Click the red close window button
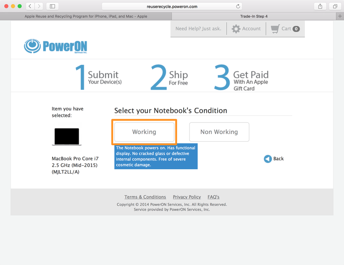The image size is (344, 265). 6,6
